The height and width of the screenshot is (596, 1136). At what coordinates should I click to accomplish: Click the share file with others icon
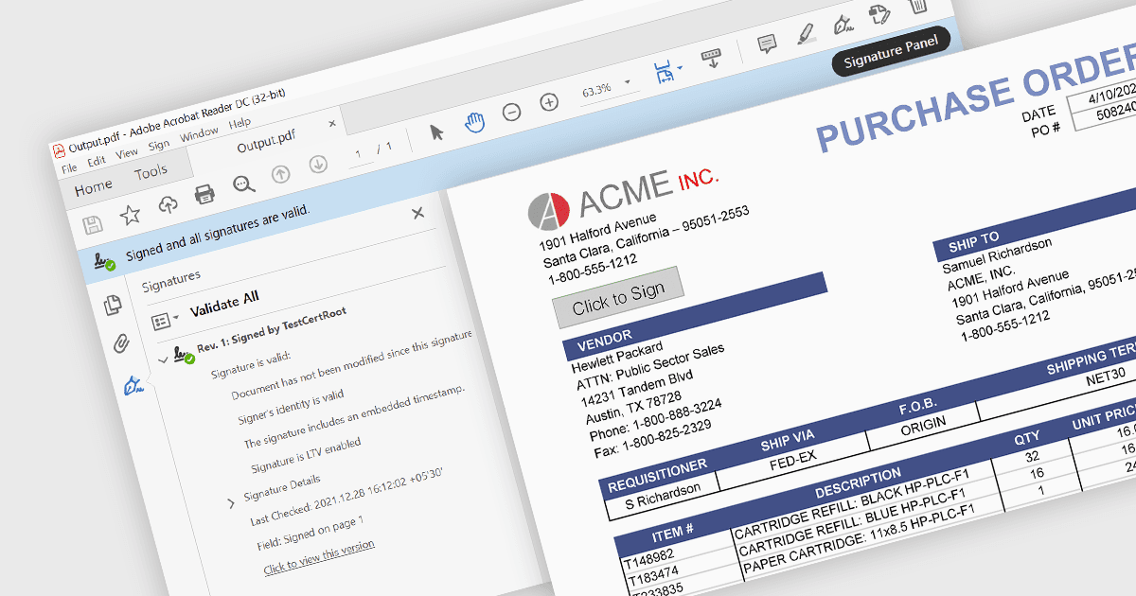879,13
